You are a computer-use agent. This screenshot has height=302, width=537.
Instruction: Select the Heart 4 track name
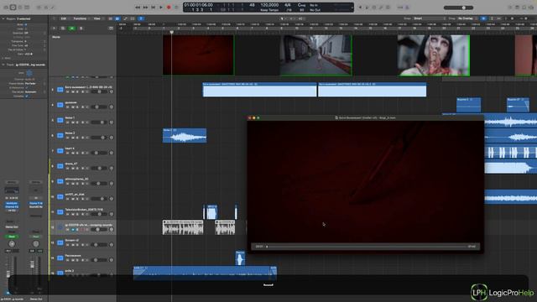click(x=70, y=148)
